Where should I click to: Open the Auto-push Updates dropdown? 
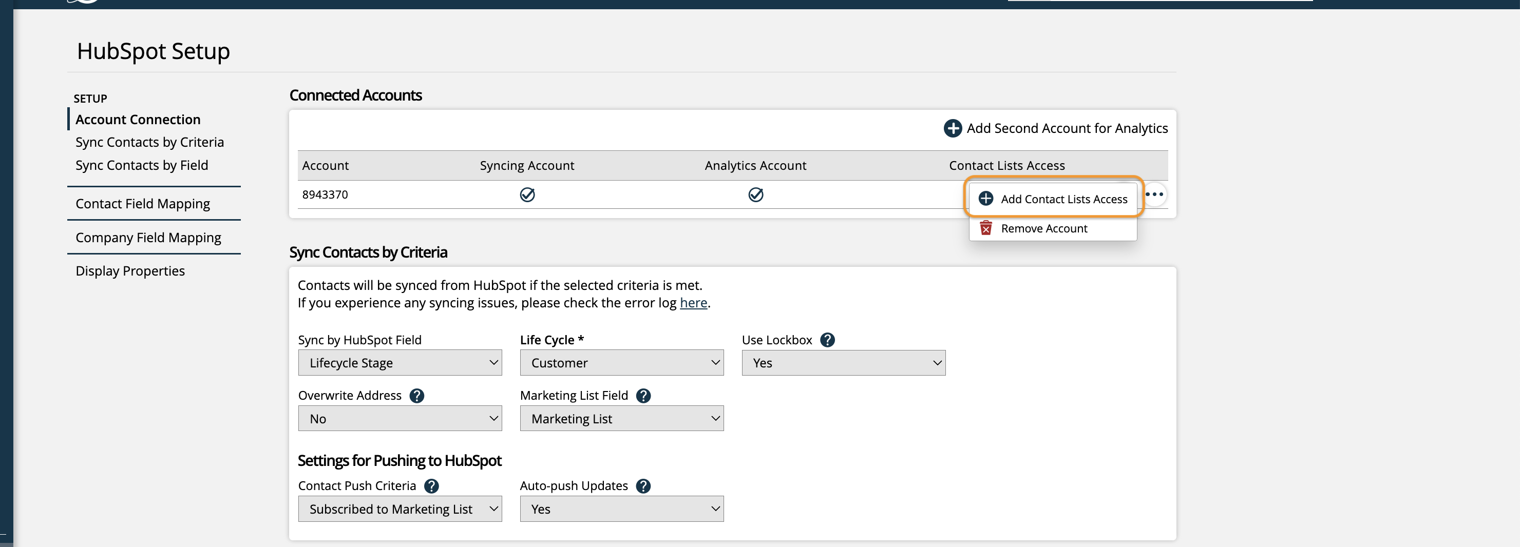[x=622, y=509]
